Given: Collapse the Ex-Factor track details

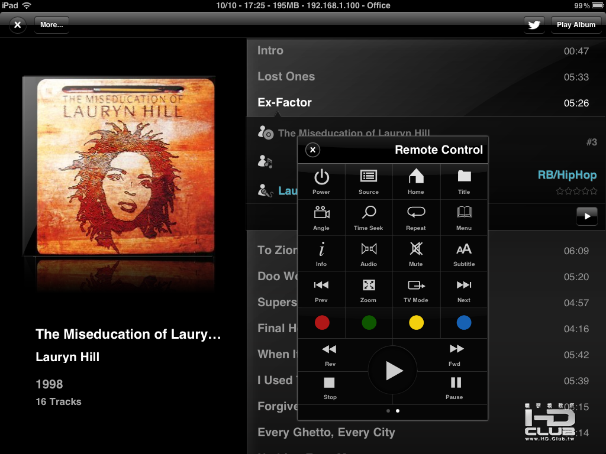Looking at the screenshot, I should (426, 102).
